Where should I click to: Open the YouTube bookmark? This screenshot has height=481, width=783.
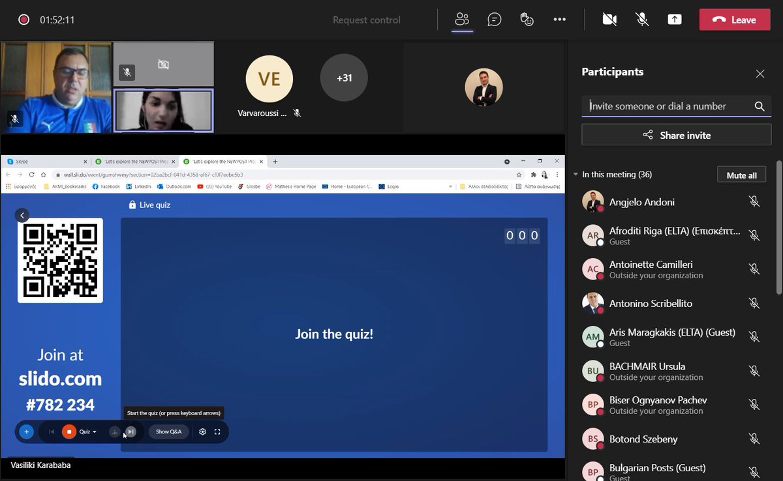coord(215,186)
